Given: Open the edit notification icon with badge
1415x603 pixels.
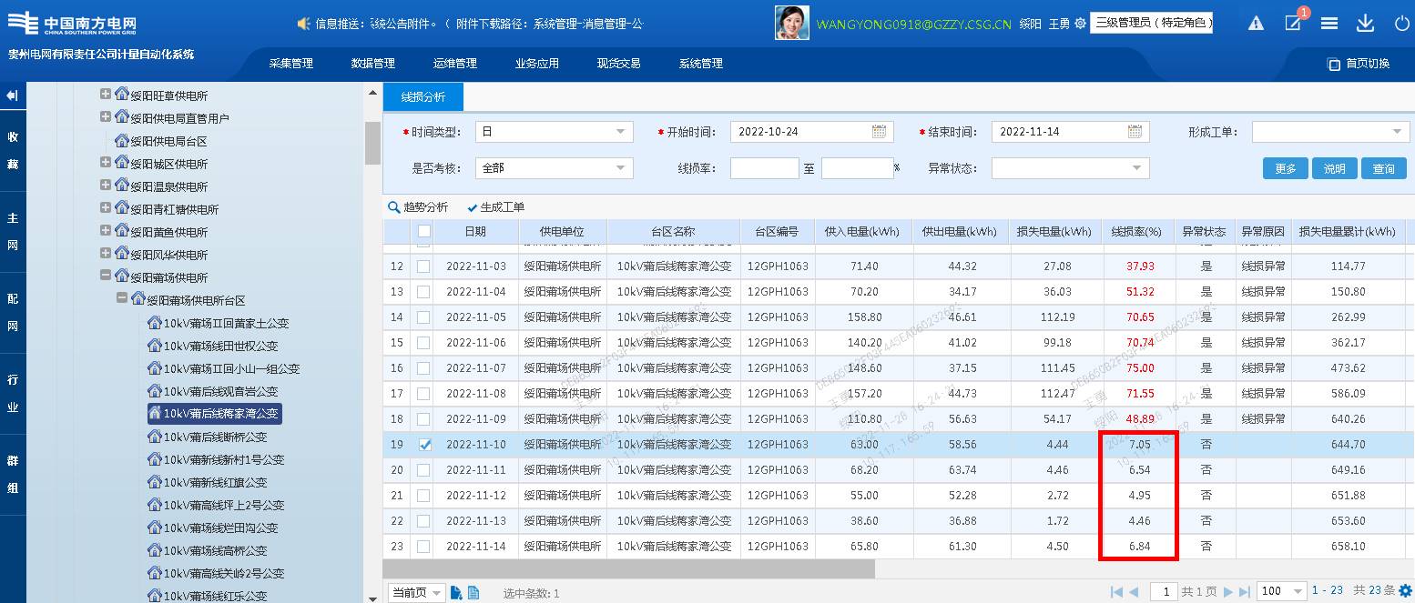Looking at the screenshot, I should 1293,24.
